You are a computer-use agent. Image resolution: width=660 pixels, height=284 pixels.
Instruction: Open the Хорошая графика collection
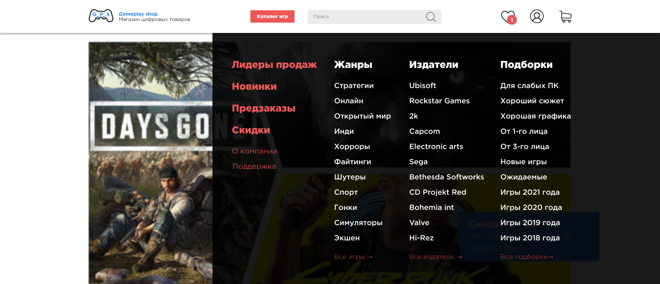(535, 116)
